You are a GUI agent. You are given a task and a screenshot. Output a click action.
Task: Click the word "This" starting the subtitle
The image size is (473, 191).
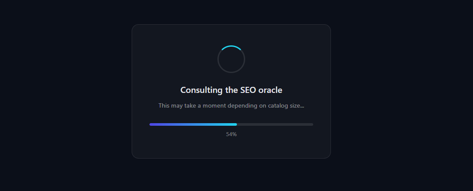[x=164, y=105]
